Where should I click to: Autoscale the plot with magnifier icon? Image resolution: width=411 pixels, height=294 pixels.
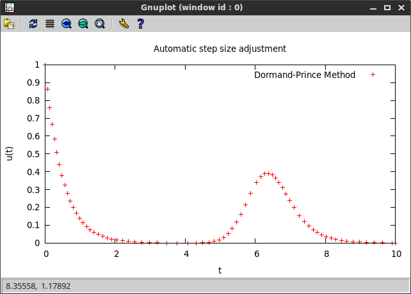tap(100, 24)
